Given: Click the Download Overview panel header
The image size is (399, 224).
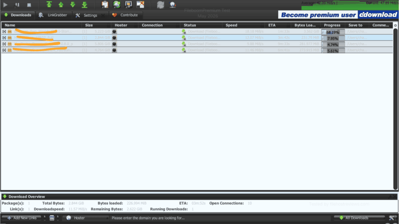Looking at the screenshot, I should coord(199,196).
